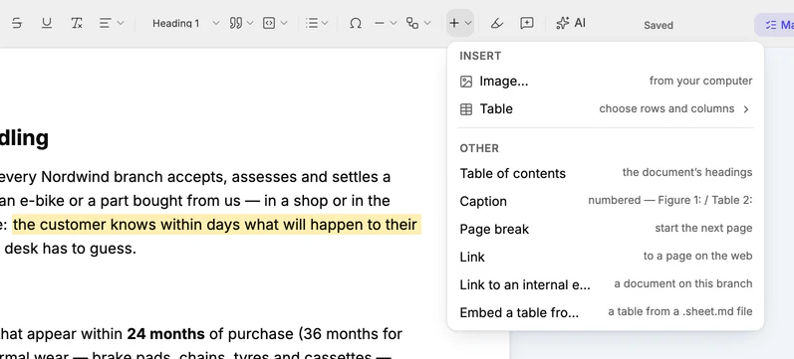This screenshot has width=794, height=359.
Task: Click the text alignment icon
Action: tap(106, 23)
